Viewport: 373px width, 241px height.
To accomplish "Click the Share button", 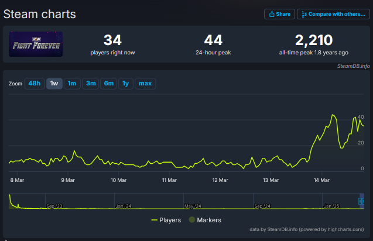I will 279,14.
